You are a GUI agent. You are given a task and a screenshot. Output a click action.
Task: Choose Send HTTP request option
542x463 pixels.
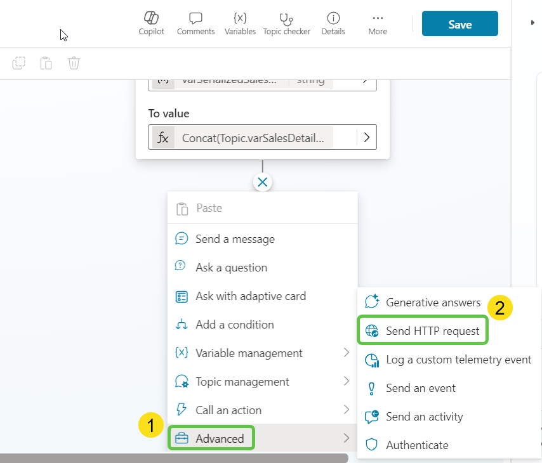tap(432, 331)
